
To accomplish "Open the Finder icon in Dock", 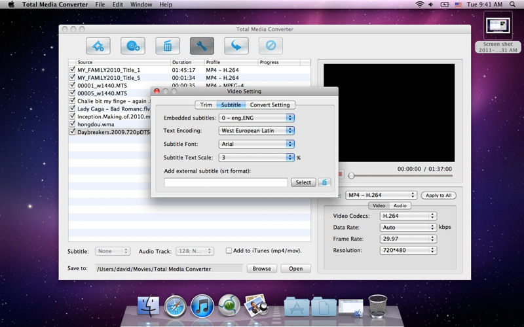I will [x=149, y=305].
